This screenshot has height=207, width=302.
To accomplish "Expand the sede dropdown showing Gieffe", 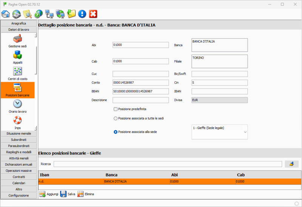I will [x=245, y=132].
